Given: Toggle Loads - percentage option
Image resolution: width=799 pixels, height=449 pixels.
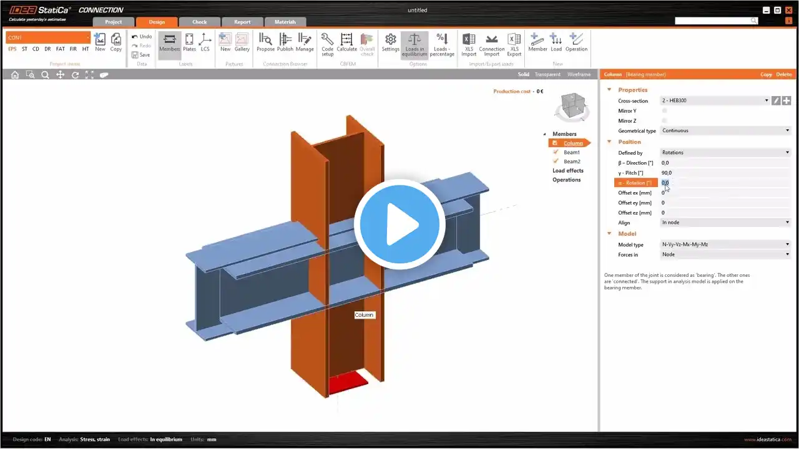Looking at the screenshot, I should 442,44.
